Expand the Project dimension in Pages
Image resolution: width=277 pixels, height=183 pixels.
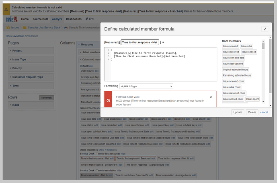pos(31,51)
